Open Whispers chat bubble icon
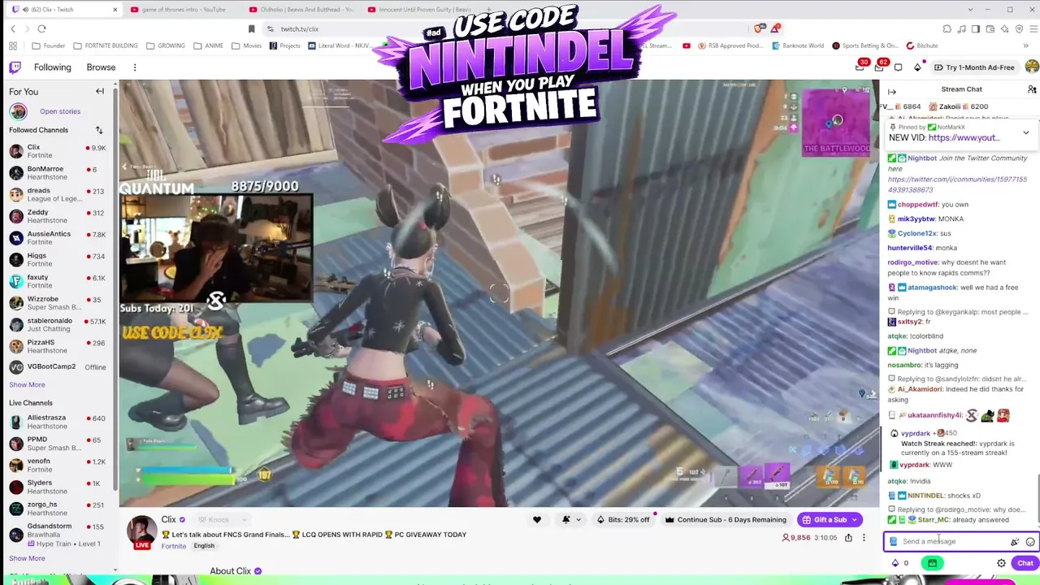Viewport: 1040px width, 585px height. pos(899,67)
